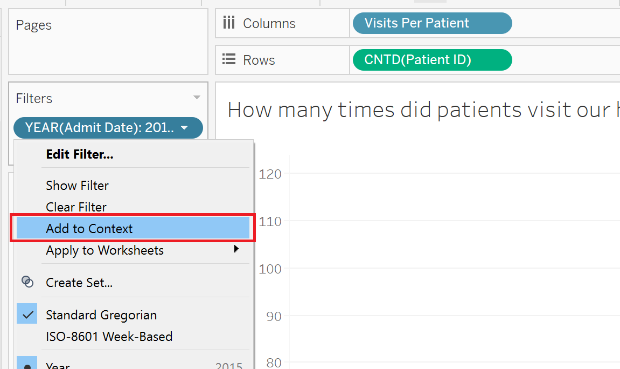
Task: Click the Visits Per Patient pill
Action: (x=432, y=23)
